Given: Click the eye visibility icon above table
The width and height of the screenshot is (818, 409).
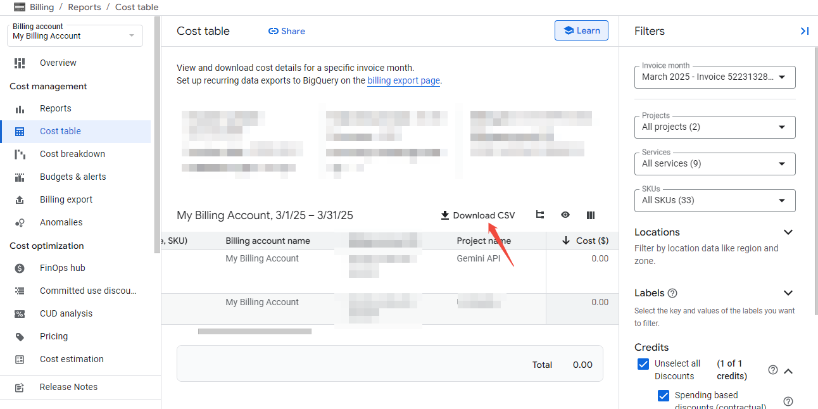Looking at the screenshot, I should 565,215.
